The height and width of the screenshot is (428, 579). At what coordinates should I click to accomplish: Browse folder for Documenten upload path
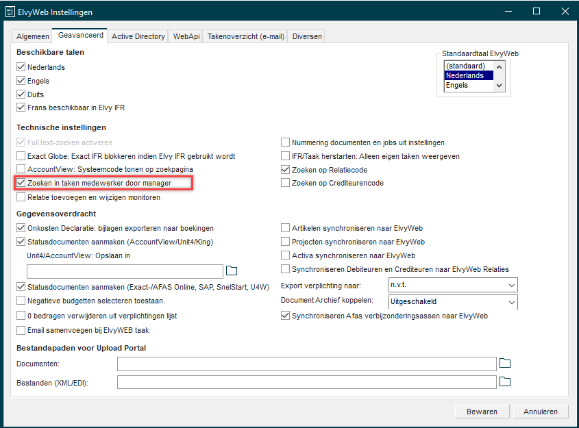coord(505,363)
